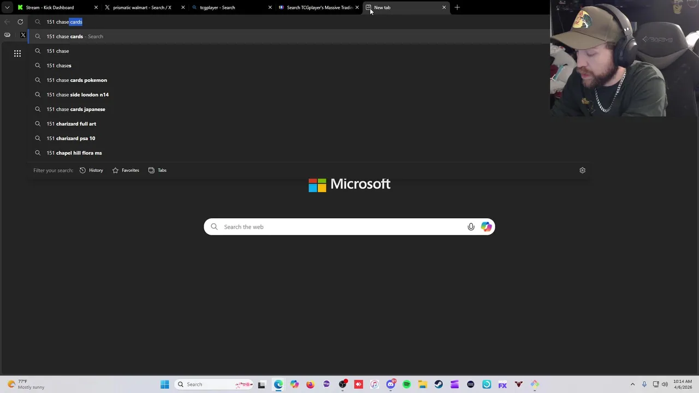This screenshot has width=699, height=393.
Task: Open Steam from the taskbar
Action: pyautogui.click(x=439, y=384)
